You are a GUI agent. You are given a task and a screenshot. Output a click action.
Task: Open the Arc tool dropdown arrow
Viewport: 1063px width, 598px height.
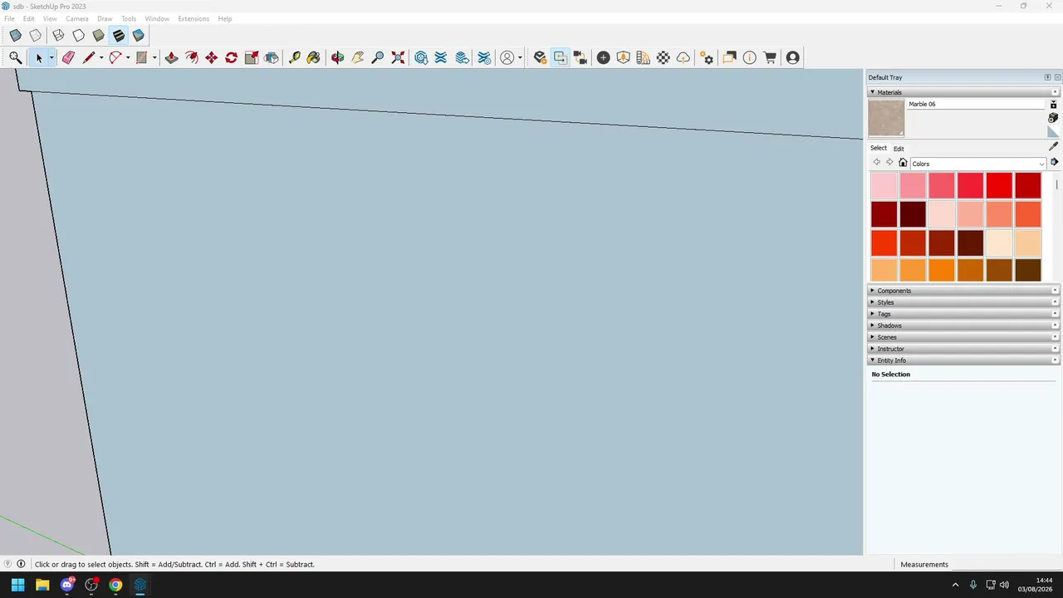tap(128, 58)
